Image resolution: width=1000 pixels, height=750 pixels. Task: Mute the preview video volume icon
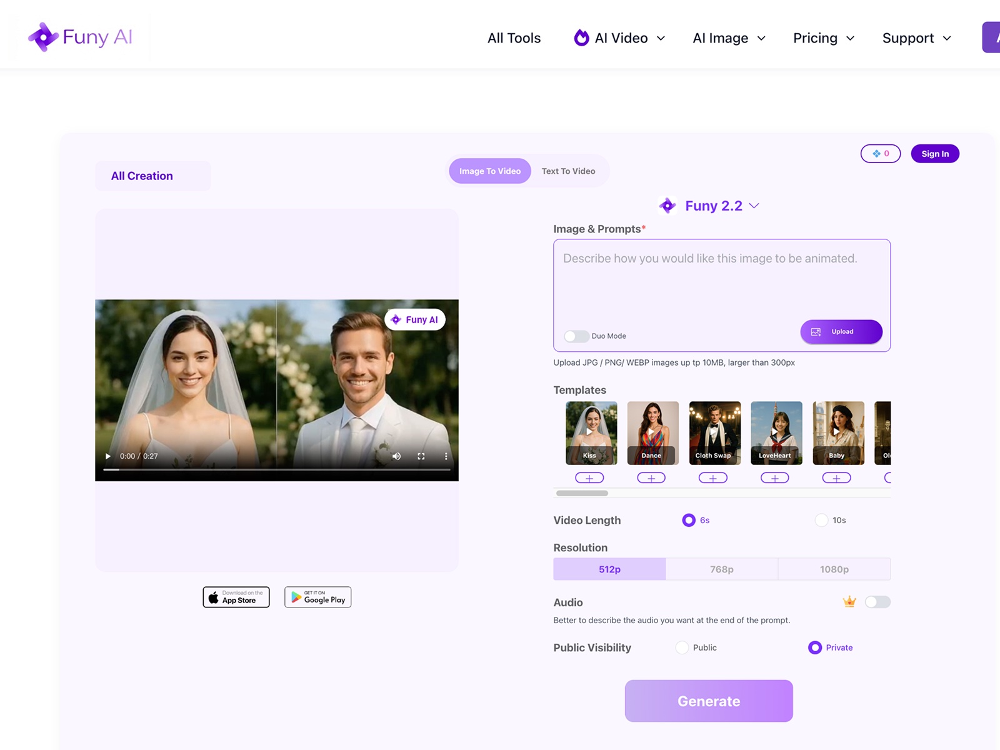pos(396,456)
